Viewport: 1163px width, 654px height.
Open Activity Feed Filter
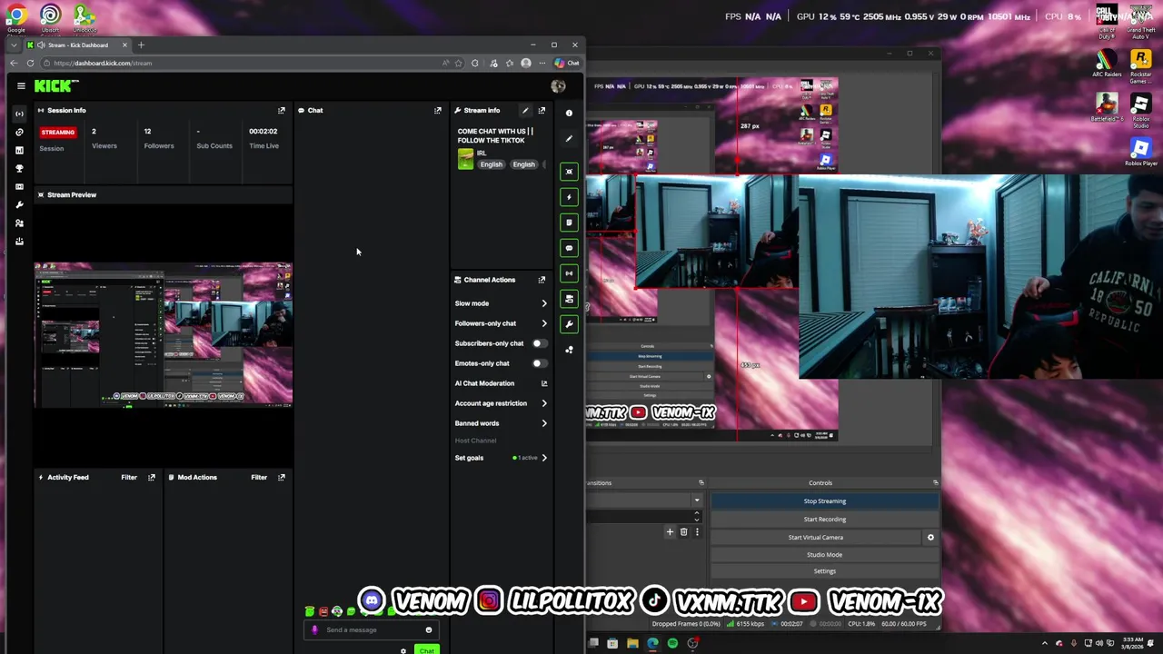tap(129, 477)
